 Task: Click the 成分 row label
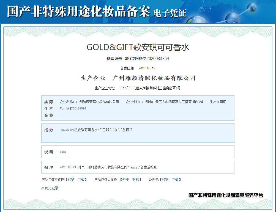point(49,130)
